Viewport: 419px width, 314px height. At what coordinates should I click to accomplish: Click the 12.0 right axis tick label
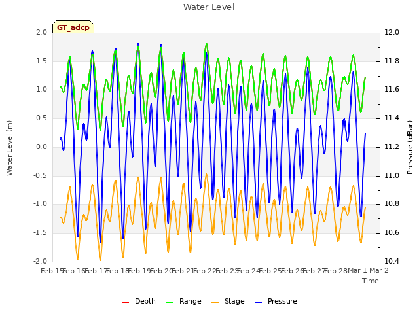[392, 32]
